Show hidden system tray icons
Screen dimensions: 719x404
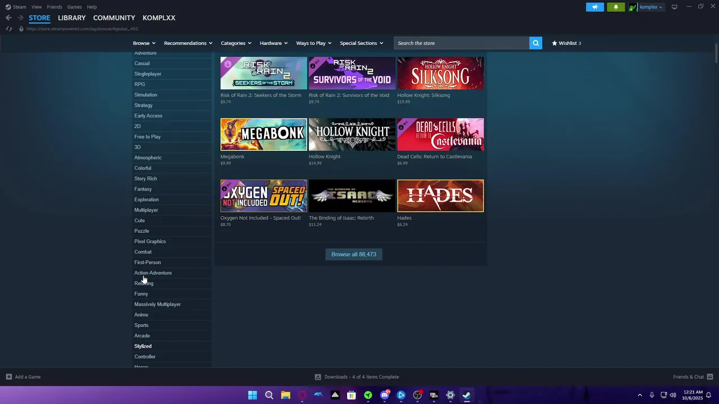639,395
